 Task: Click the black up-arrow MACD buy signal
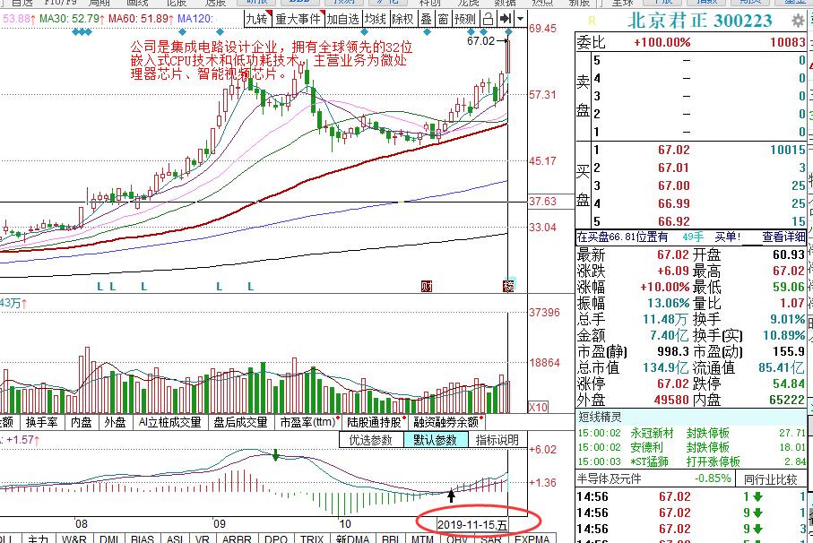[x=451, y=496]
